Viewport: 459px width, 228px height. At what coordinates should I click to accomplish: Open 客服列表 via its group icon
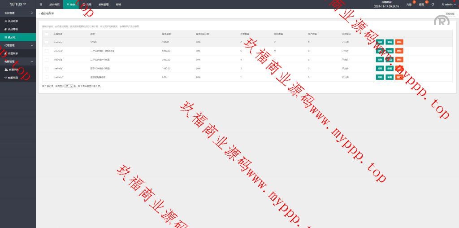(x=6, y=70)
